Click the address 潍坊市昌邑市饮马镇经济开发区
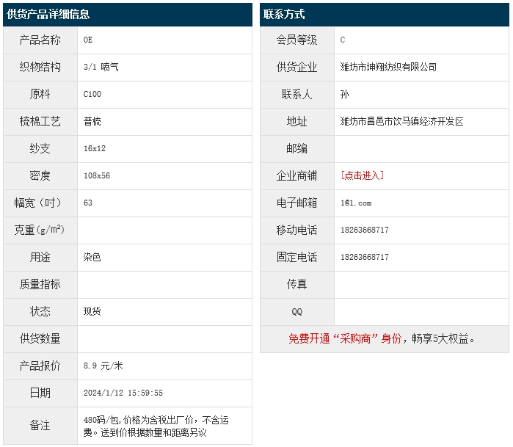 pos(401,121)
